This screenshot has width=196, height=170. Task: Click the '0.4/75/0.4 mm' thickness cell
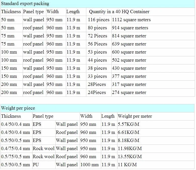(x=15, y=149)
